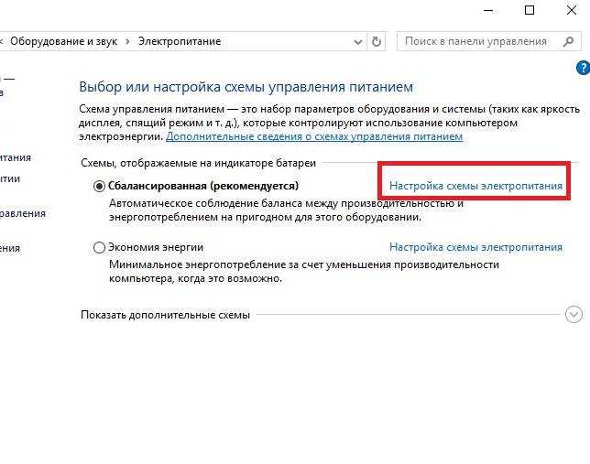Click the blue Help question mark icon

(x=584, y=68)
